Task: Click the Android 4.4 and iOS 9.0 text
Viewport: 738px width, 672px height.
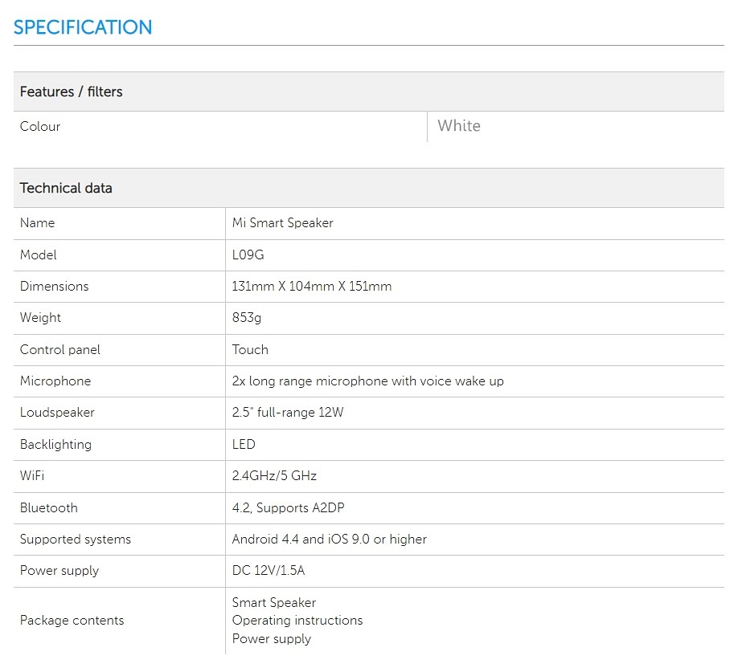Action: point(330,539)
